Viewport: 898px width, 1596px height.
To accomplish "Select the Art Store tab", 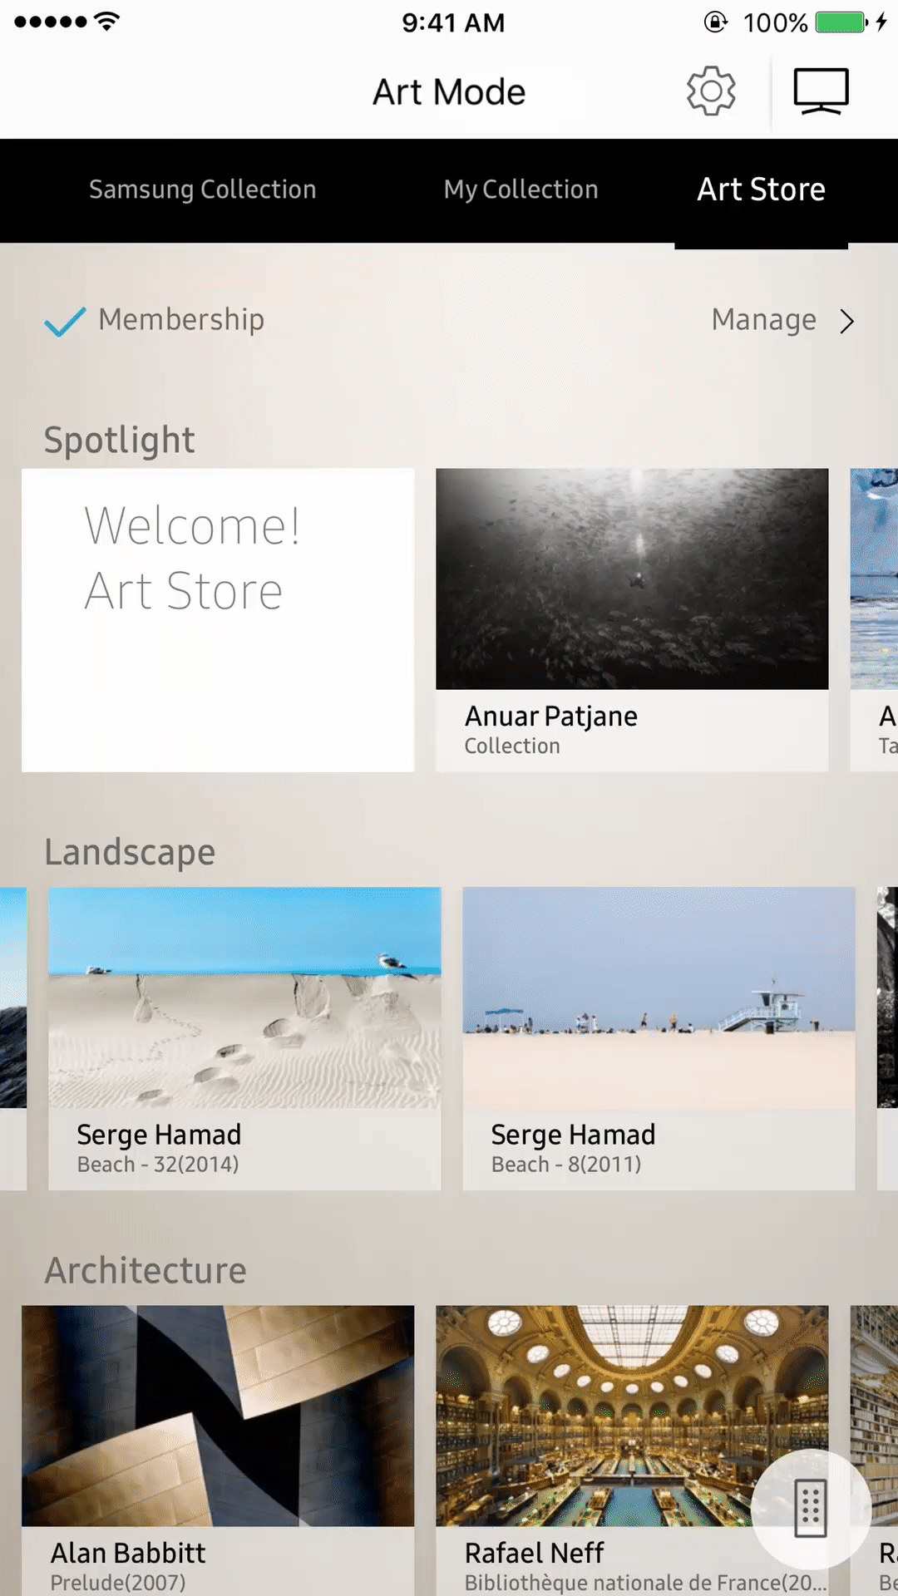I will click(761, 190).
